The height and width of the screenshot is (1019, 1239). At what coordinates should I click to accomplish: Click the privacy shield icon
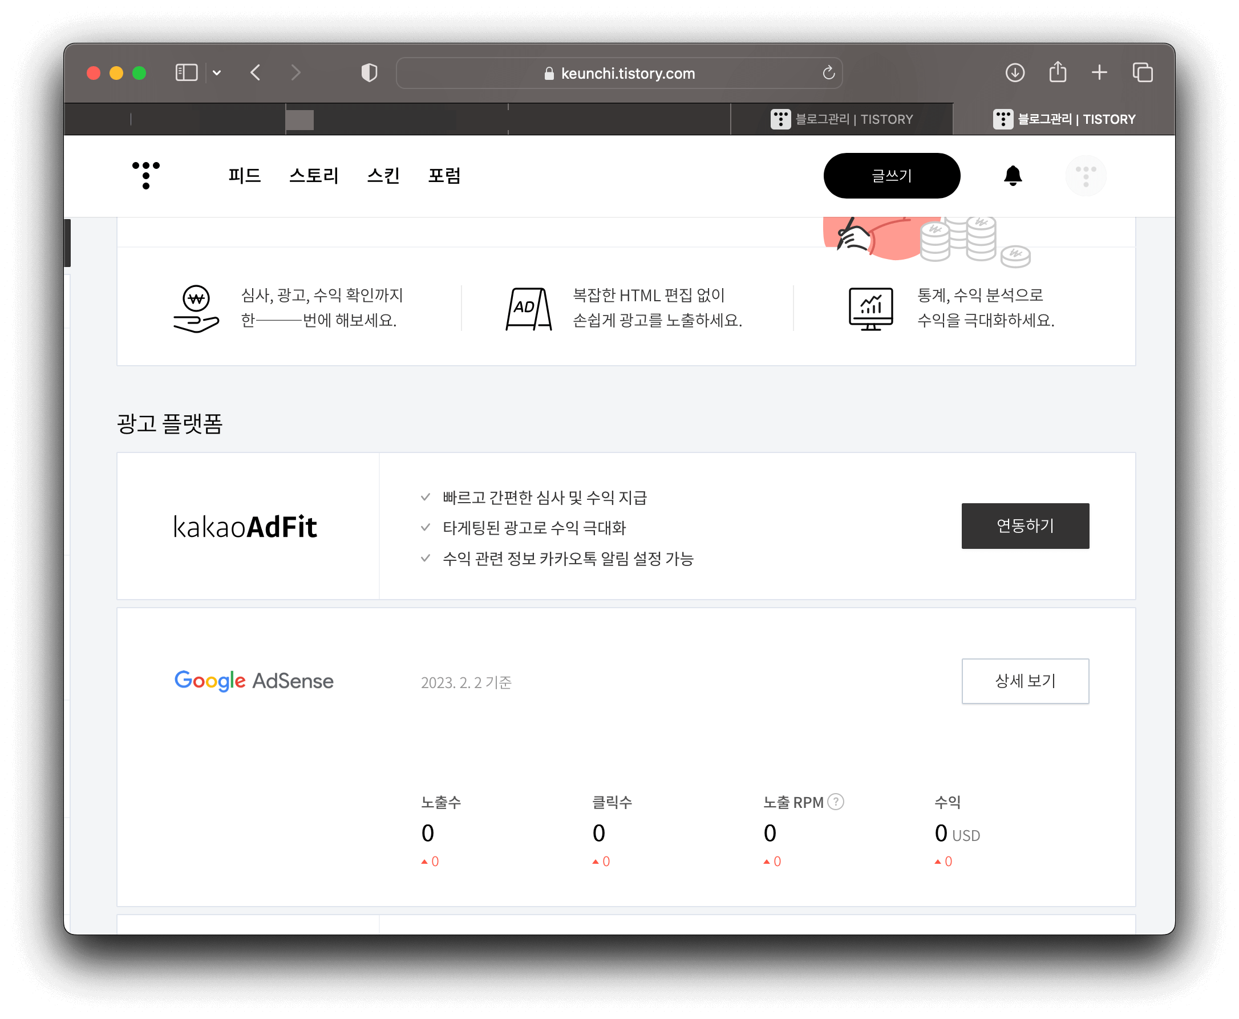pyautogui.click(x=369, y=73)
